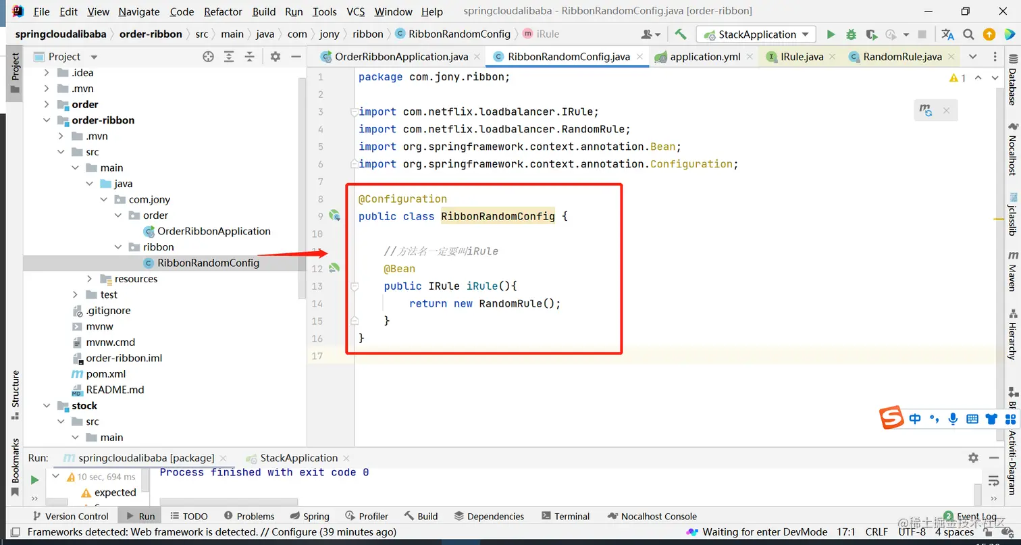The image size is (1021, 545).
Task: Switch to RandomRule.java tab
Action: [x=902, y=57]
